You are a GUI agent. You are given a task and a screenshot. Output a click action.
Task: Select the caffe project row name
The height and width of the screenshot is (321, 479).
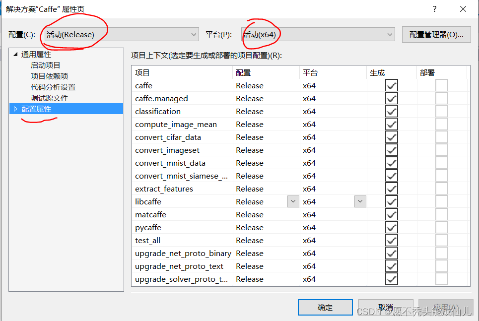coord(143,85)
